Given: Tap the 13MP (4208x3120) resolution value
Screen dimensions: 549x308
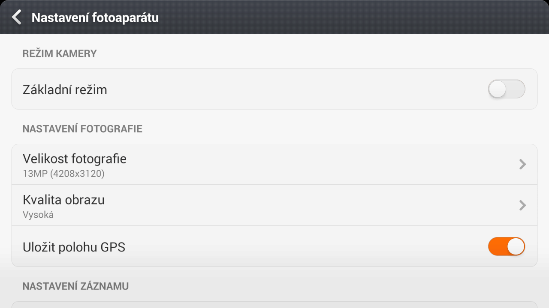Looking at the screenshot, I should click(63, 174).
